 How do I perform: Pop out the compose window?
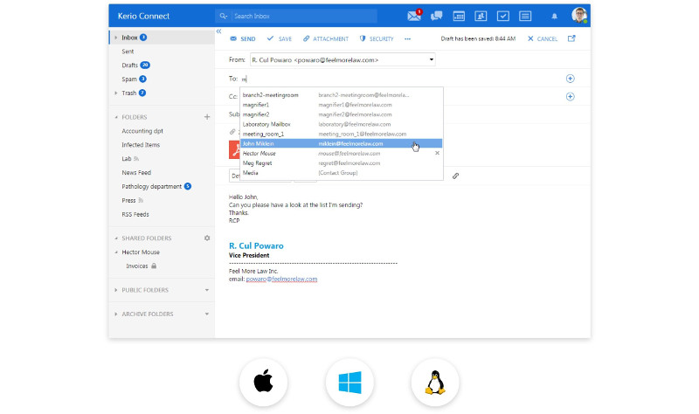click(571, 38)
